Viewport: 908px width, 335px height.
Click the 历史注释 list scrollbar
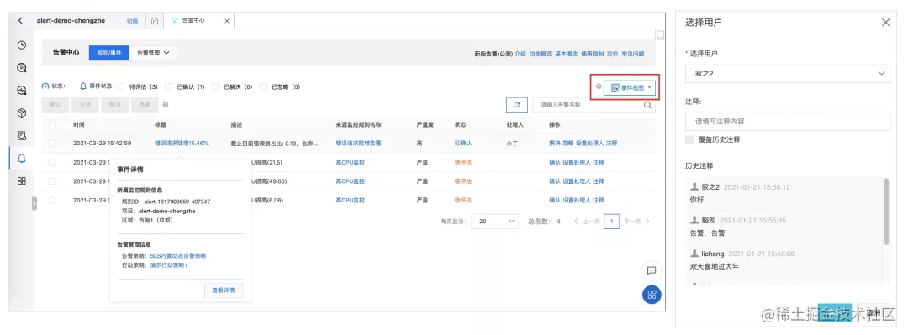click(887, 212)
